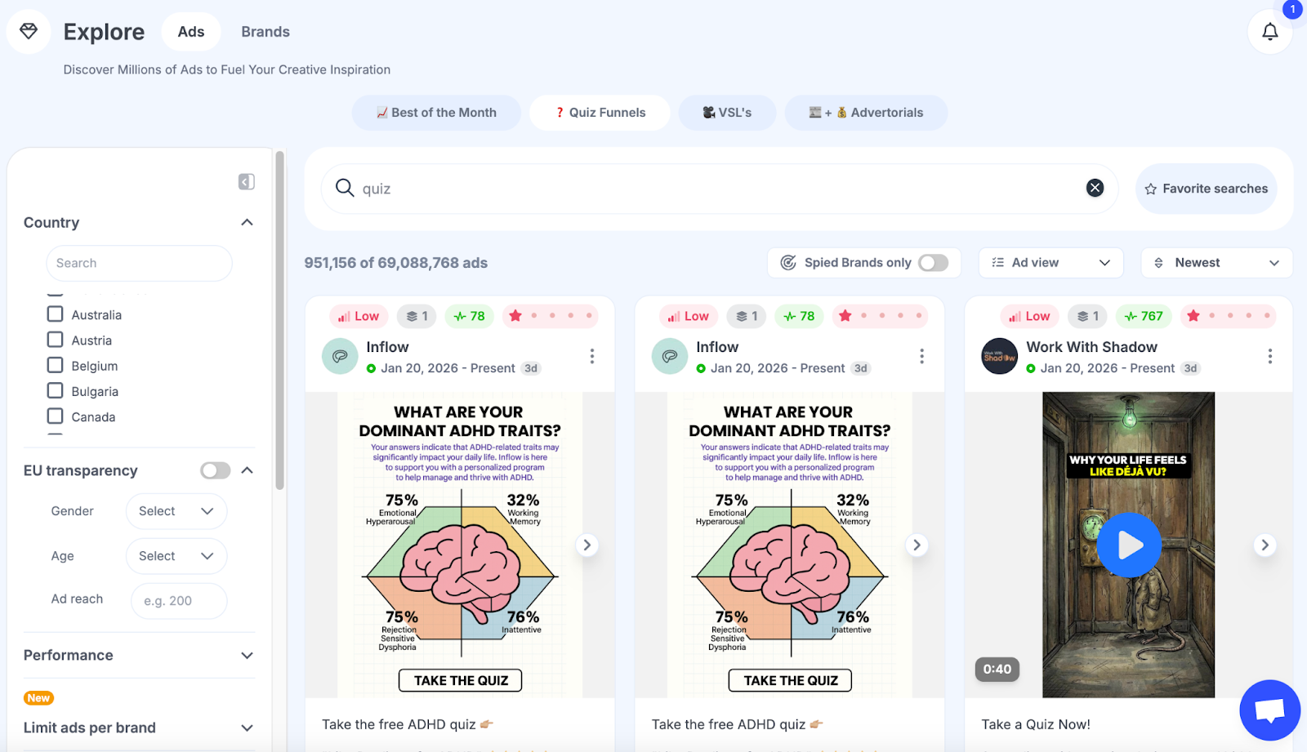Show next slide of first Inflow ad
Viewport: 1307px width, 752px height.
[x=587, y=545]
